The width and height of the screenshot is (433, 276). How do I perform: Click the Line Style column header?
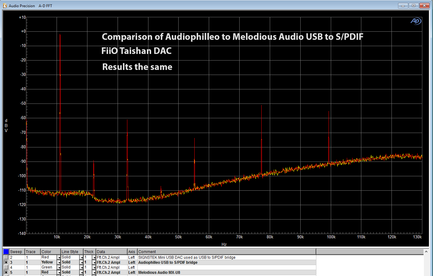pyautogui.click(x=72, y=252)
